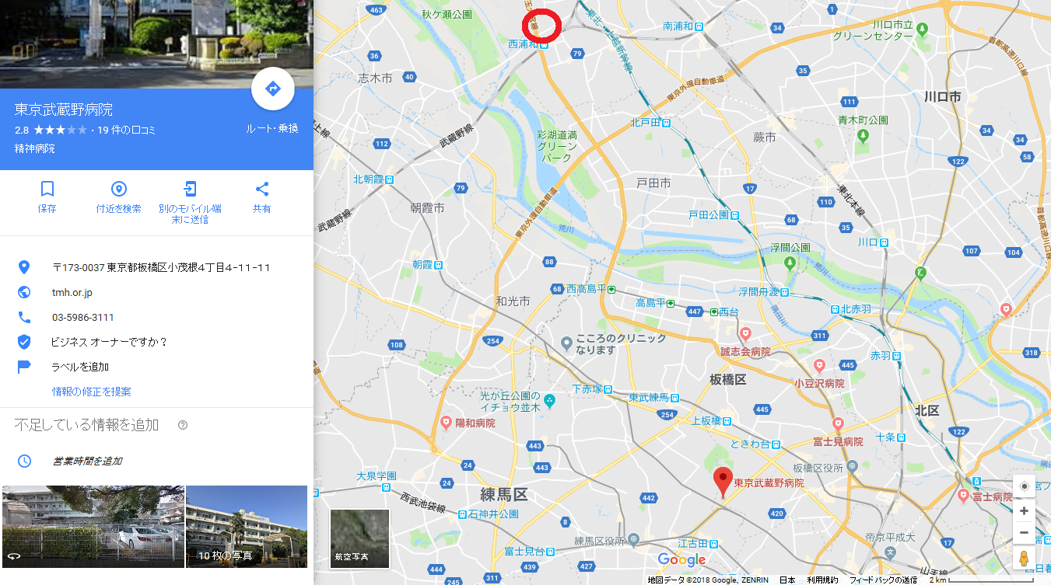The height and width of the screenshot is (585, 1051).
Task: Open the street view car photo thumbnail
Action: (93, 527)
